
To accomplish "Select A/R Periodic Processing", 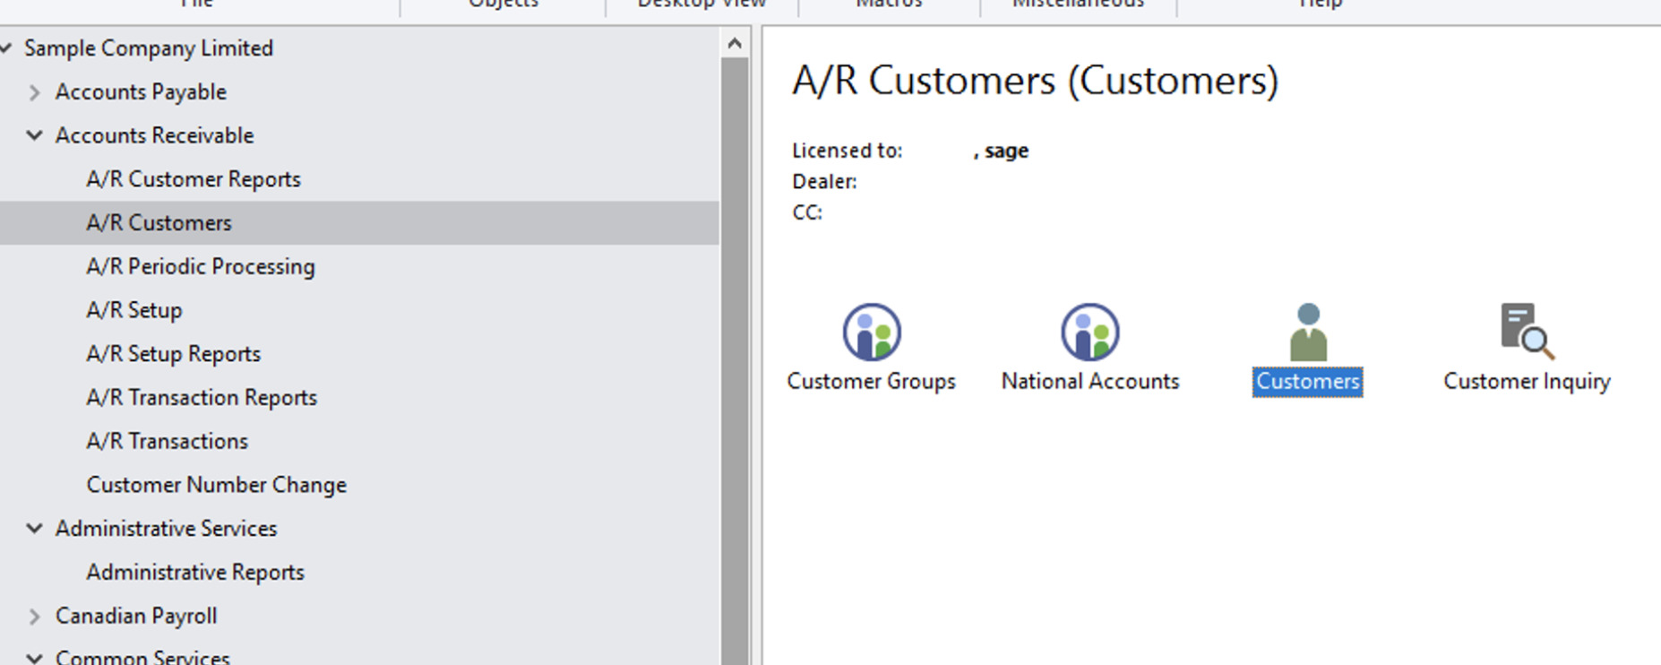I will (201, 267).
